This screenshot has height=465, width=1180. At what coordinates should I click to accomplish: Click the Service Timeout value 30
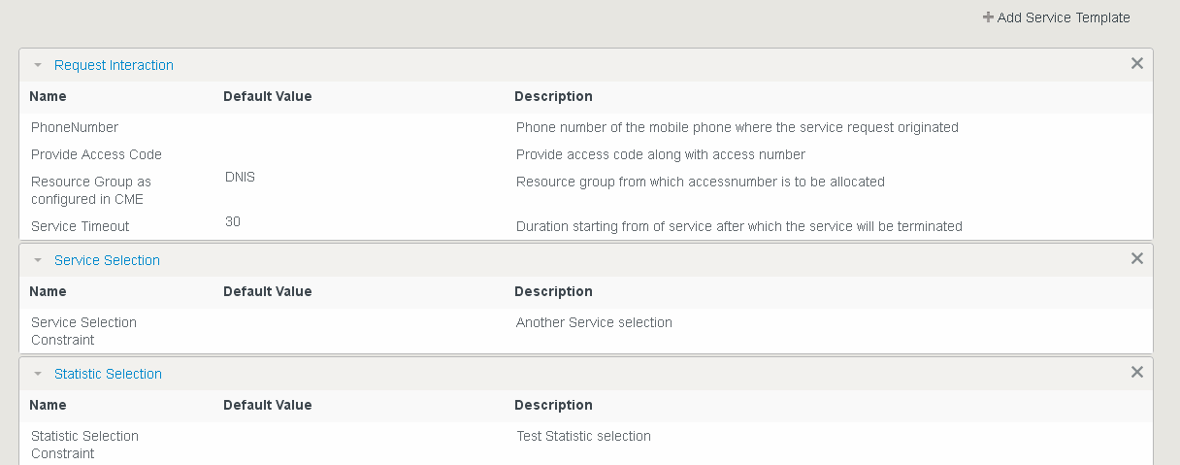tap(233, 221)
